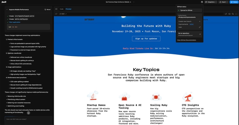Click the CTO Insights title

(x=191, y=105)
